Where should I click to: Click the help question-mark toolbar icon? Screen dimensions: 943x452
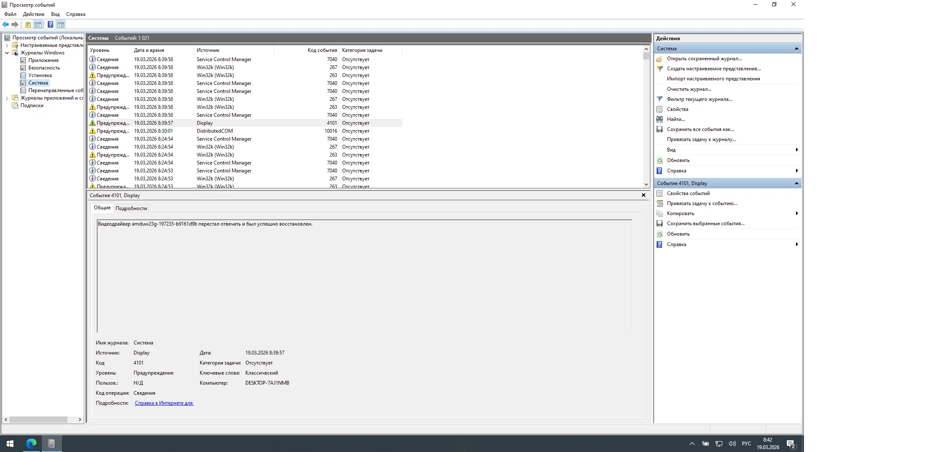pos(50,25)
